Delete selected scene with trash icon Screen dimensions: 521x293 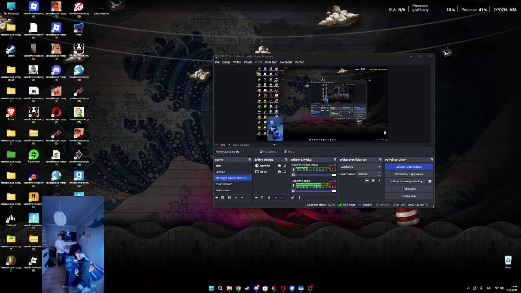click(223, 198)
